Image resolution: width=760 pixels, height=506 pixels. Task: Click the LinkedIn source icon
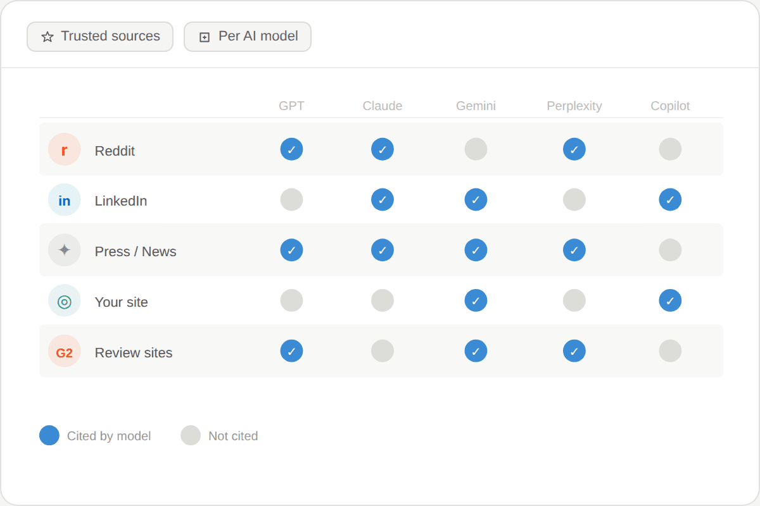pyautogui.click(x=65, y=200)
